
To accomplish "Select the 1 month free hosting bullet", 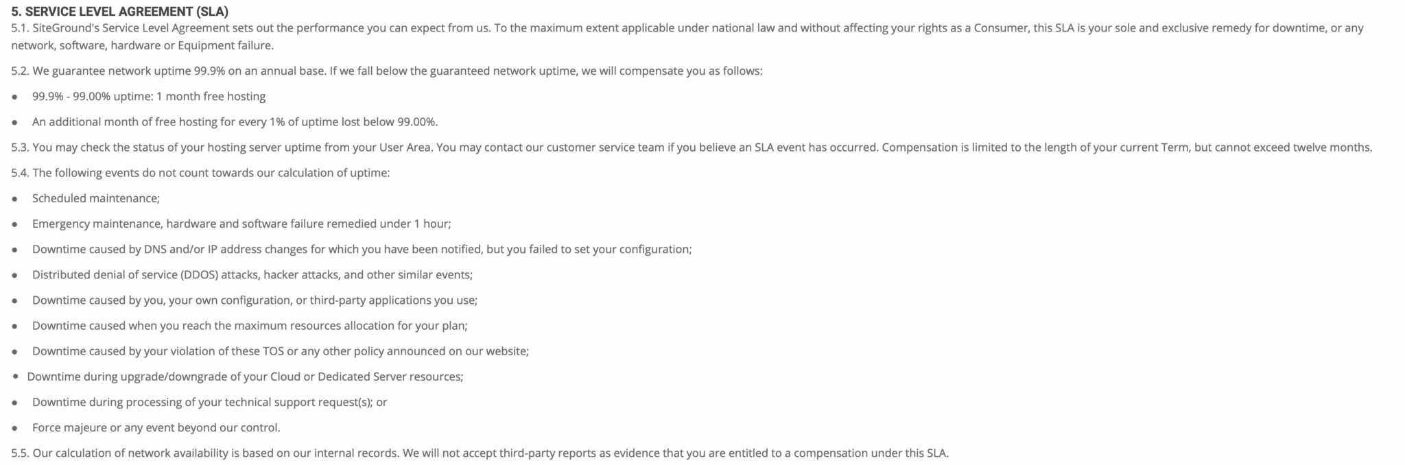I will point(149,96).
